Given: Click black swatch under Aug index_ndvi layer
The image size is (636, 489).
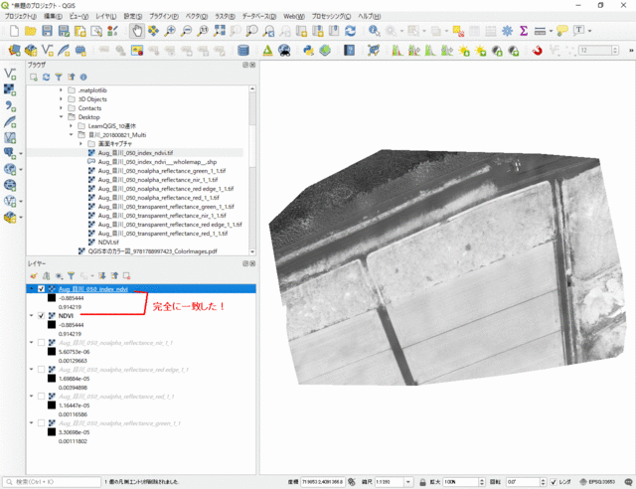Looking at the screenshot, I should pyautogui.click(x=52, y=298).
